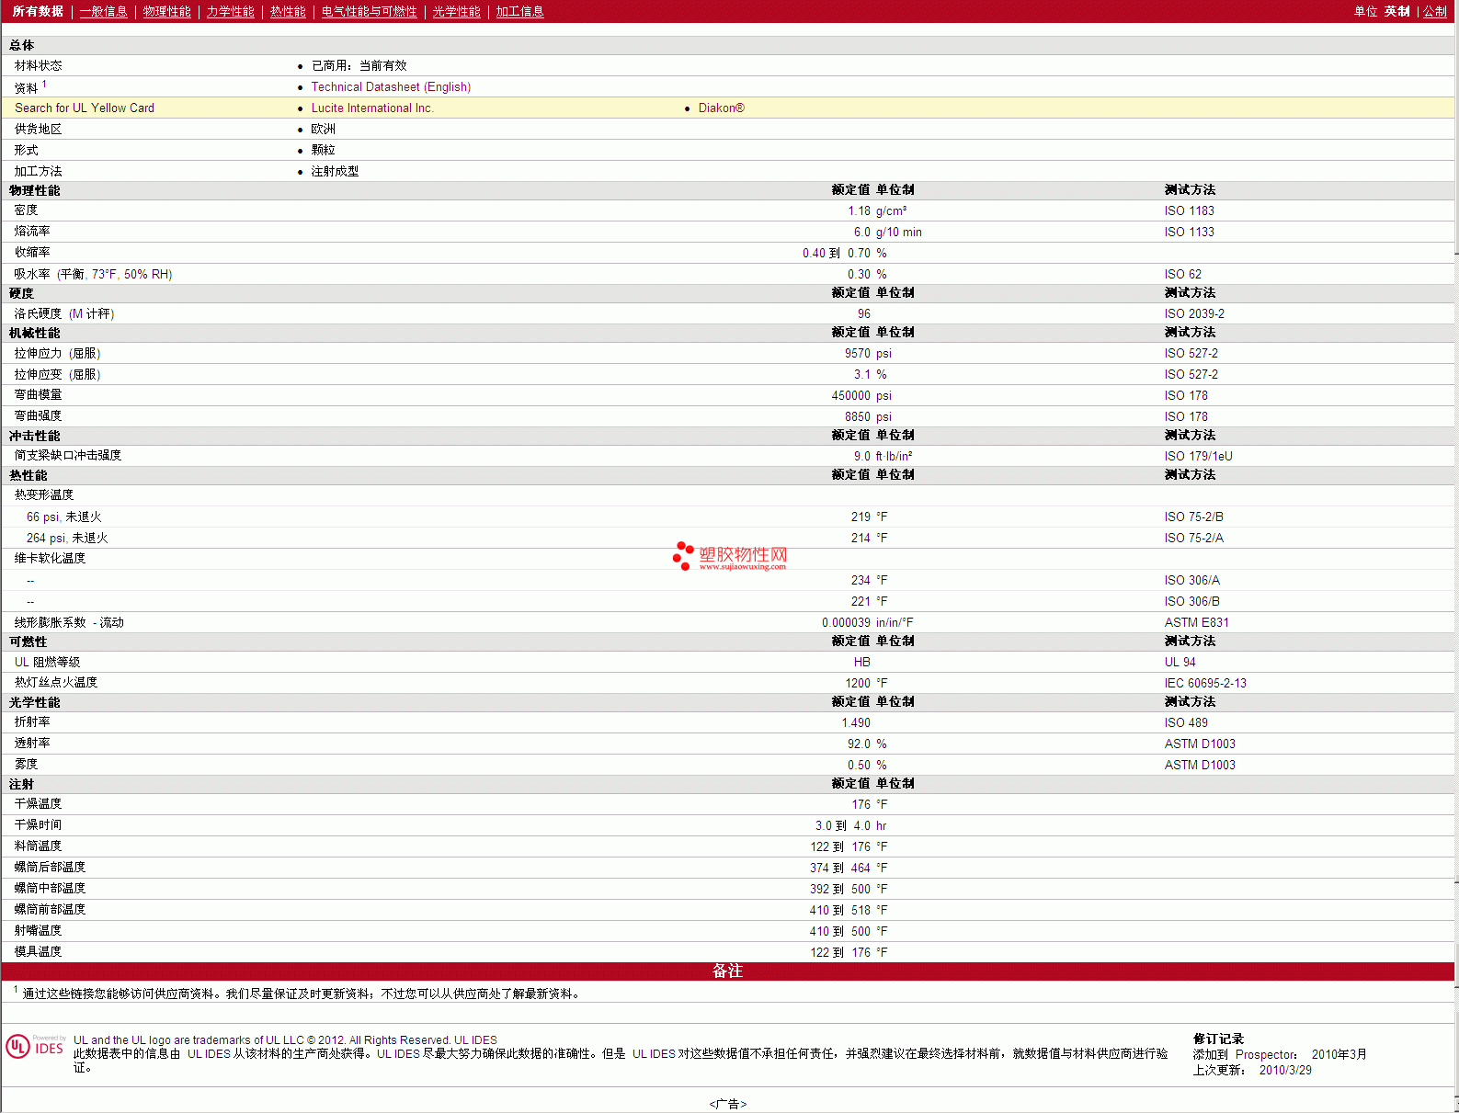1459x1113 pixels.
Task: Click the ISO 75-2/A test method
Action: pos(1193,539)
